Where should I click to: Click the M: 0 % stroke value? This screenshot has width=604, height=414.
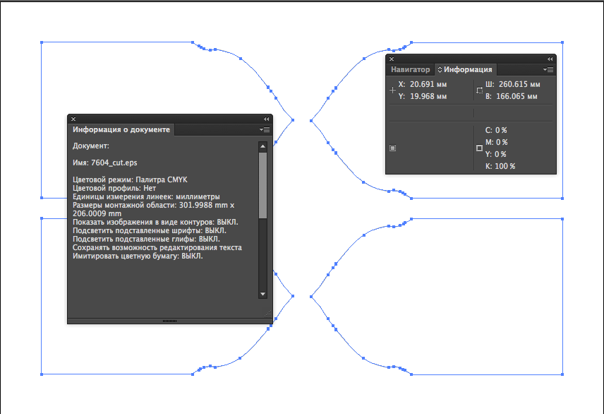[497, 142]
